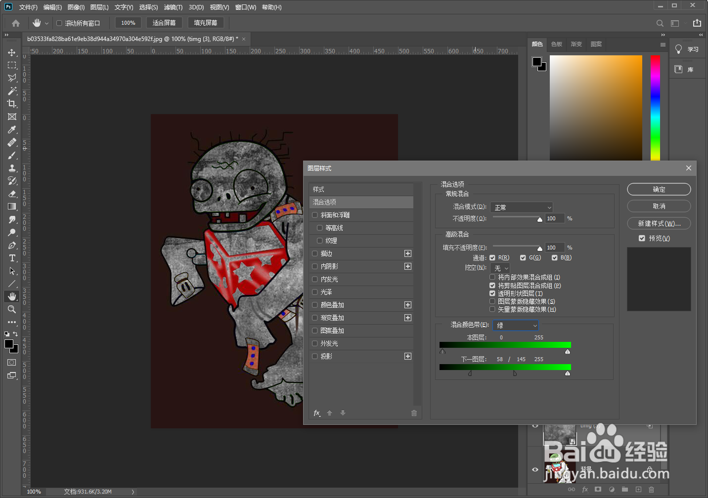Select the Brush tool
This screenshot has width=708, height=498.
click(12, 155)
